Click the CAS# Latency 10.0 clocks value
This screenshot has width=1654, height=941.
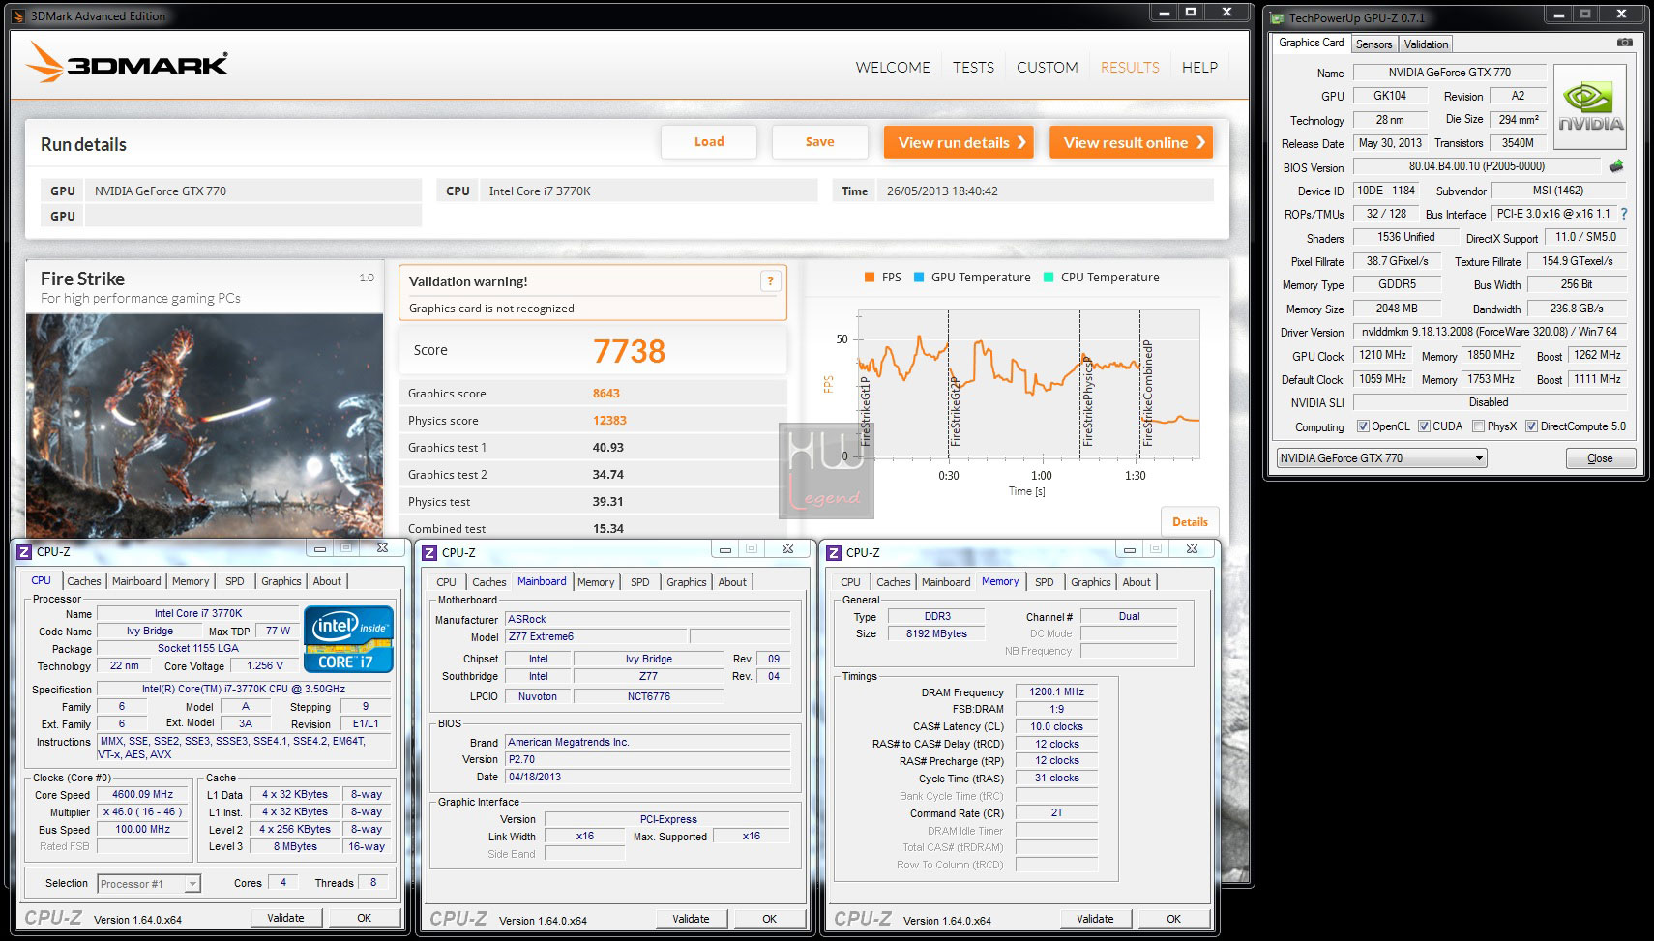[1056, 727]
